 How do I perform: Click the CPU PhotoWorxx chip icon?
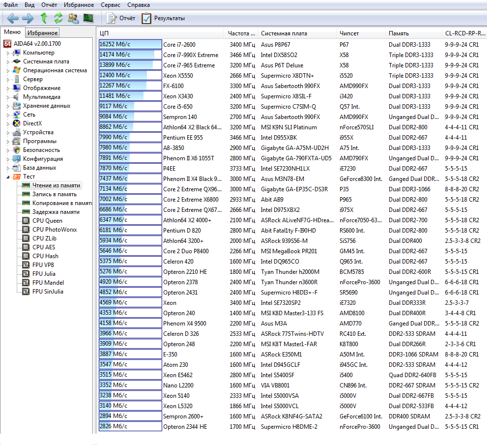click(x=26, y=230)
